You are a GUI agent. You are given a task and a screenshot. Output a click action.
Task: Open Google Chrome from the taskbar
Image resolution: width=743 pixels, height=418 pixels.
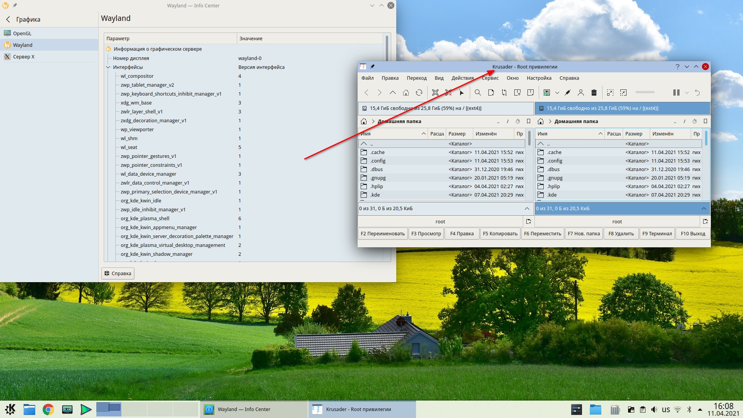pyautogui.click(x=48, y=409)
